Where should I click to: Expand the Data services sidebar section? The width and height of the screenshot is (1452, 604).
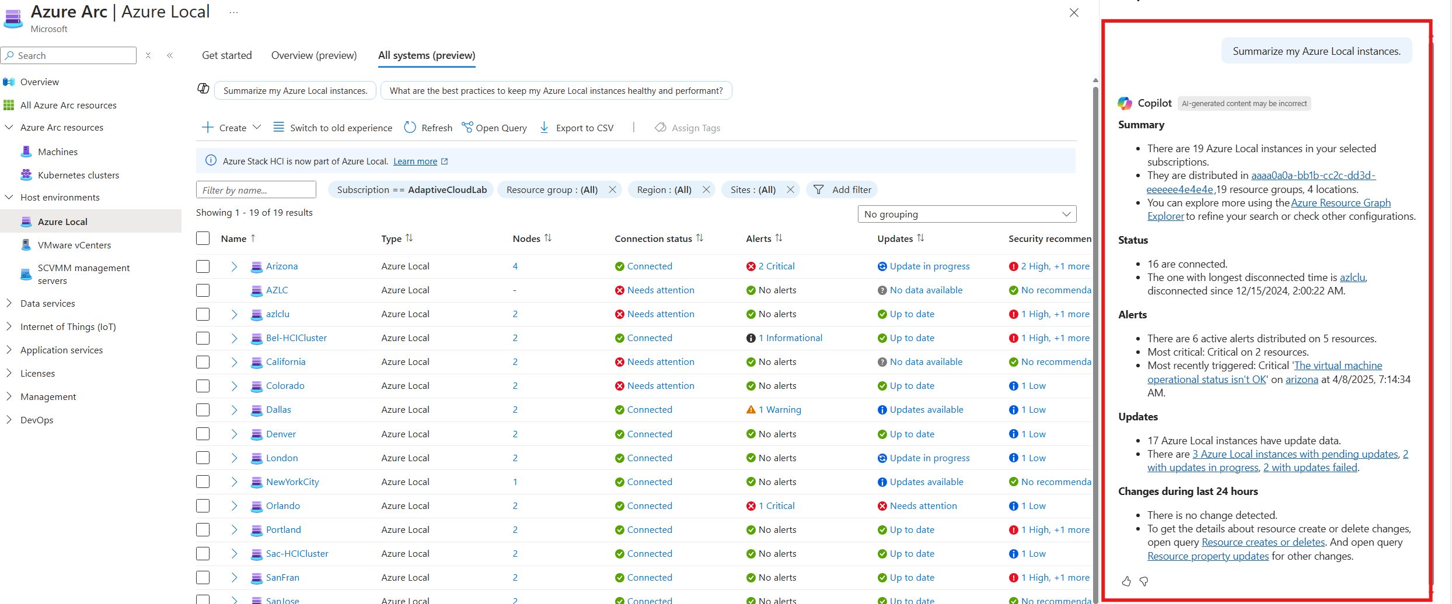point(9,303)
